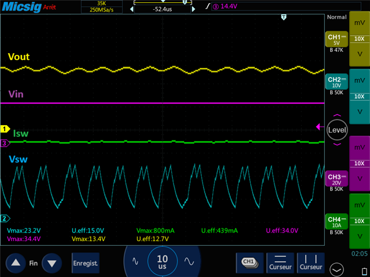Select mV scale on the CH1 olive panel
The image size is (370, 277).
pyautogui.click(x=360, y=23)
